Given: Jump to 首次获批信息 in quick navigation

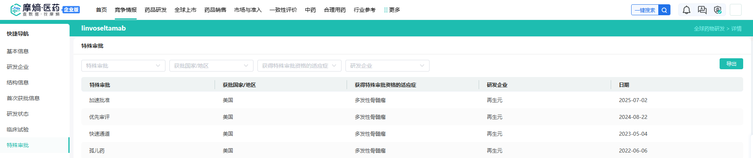Looking at the screenshot, I should click(23, 98).
